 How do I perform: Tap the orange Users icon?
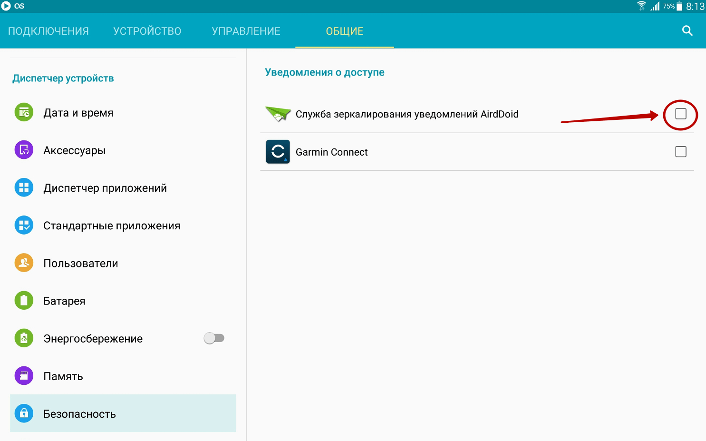24,263
